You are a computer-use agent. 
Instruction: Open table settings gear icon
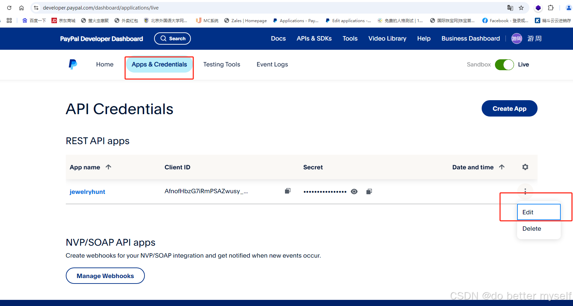click(525, 167)
